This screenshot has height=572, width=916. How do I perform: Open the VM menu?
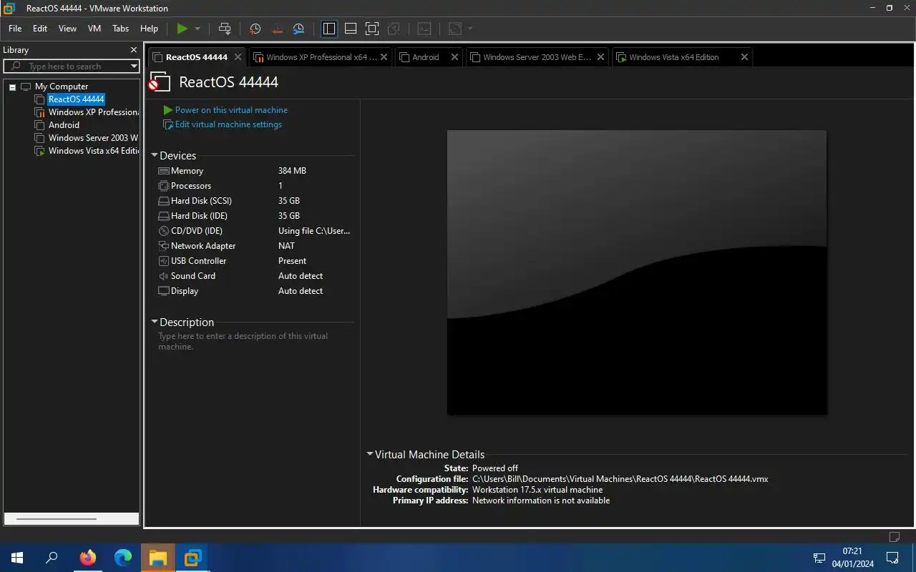click(x=94, y=29)
